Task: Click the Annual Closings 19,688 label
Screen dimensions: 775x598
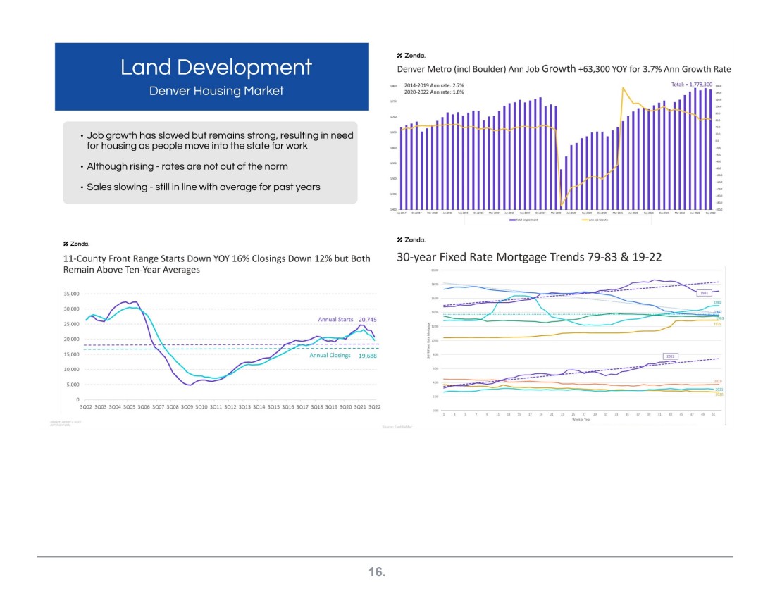Action: coord(345,356)
